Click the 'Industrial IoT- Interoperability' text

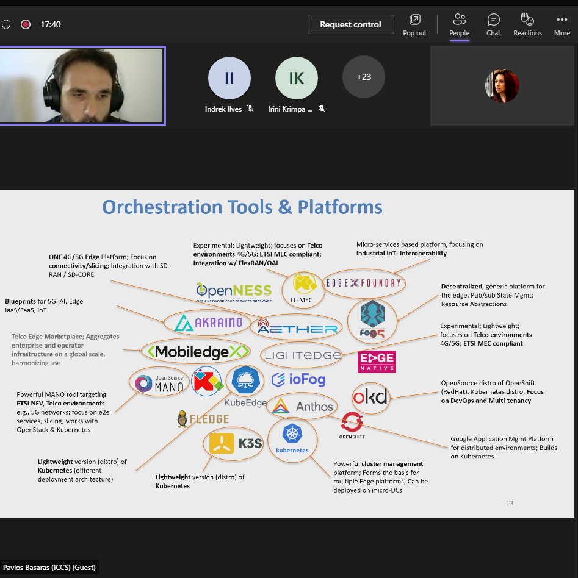pyautogui.click(x=401, y=253)
